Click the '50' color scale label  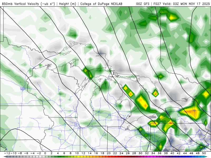click(204, 153)
